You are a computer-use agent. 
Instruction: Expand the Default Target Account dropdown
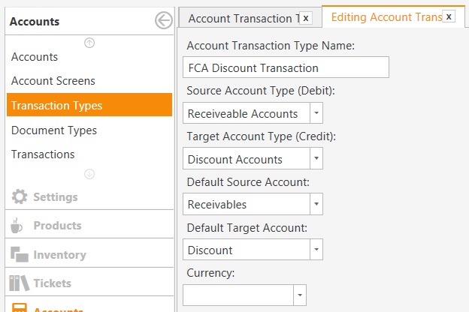tap(316, 249)
